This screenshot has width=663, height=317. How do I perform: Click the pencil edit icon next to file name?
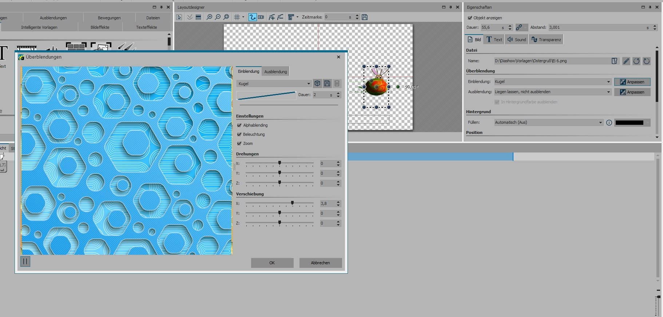click(626, 61)
